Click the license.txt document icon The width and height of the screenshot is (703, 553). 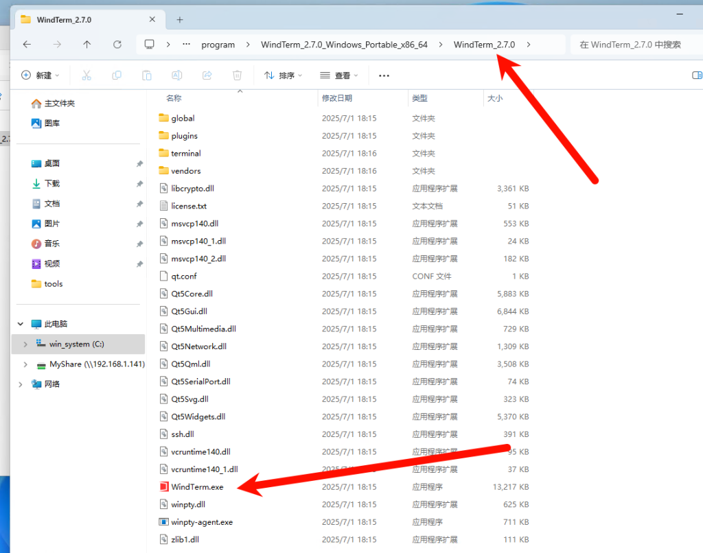click(163, 206)
